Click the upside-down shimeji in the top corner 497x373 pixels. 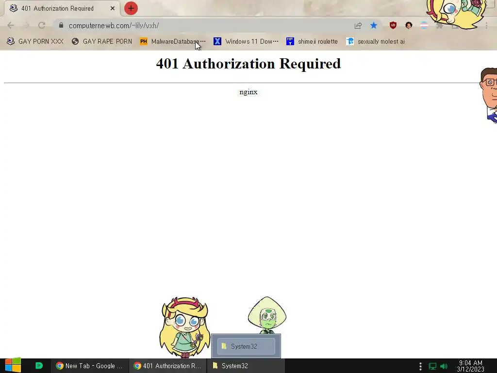coord(456,13)
